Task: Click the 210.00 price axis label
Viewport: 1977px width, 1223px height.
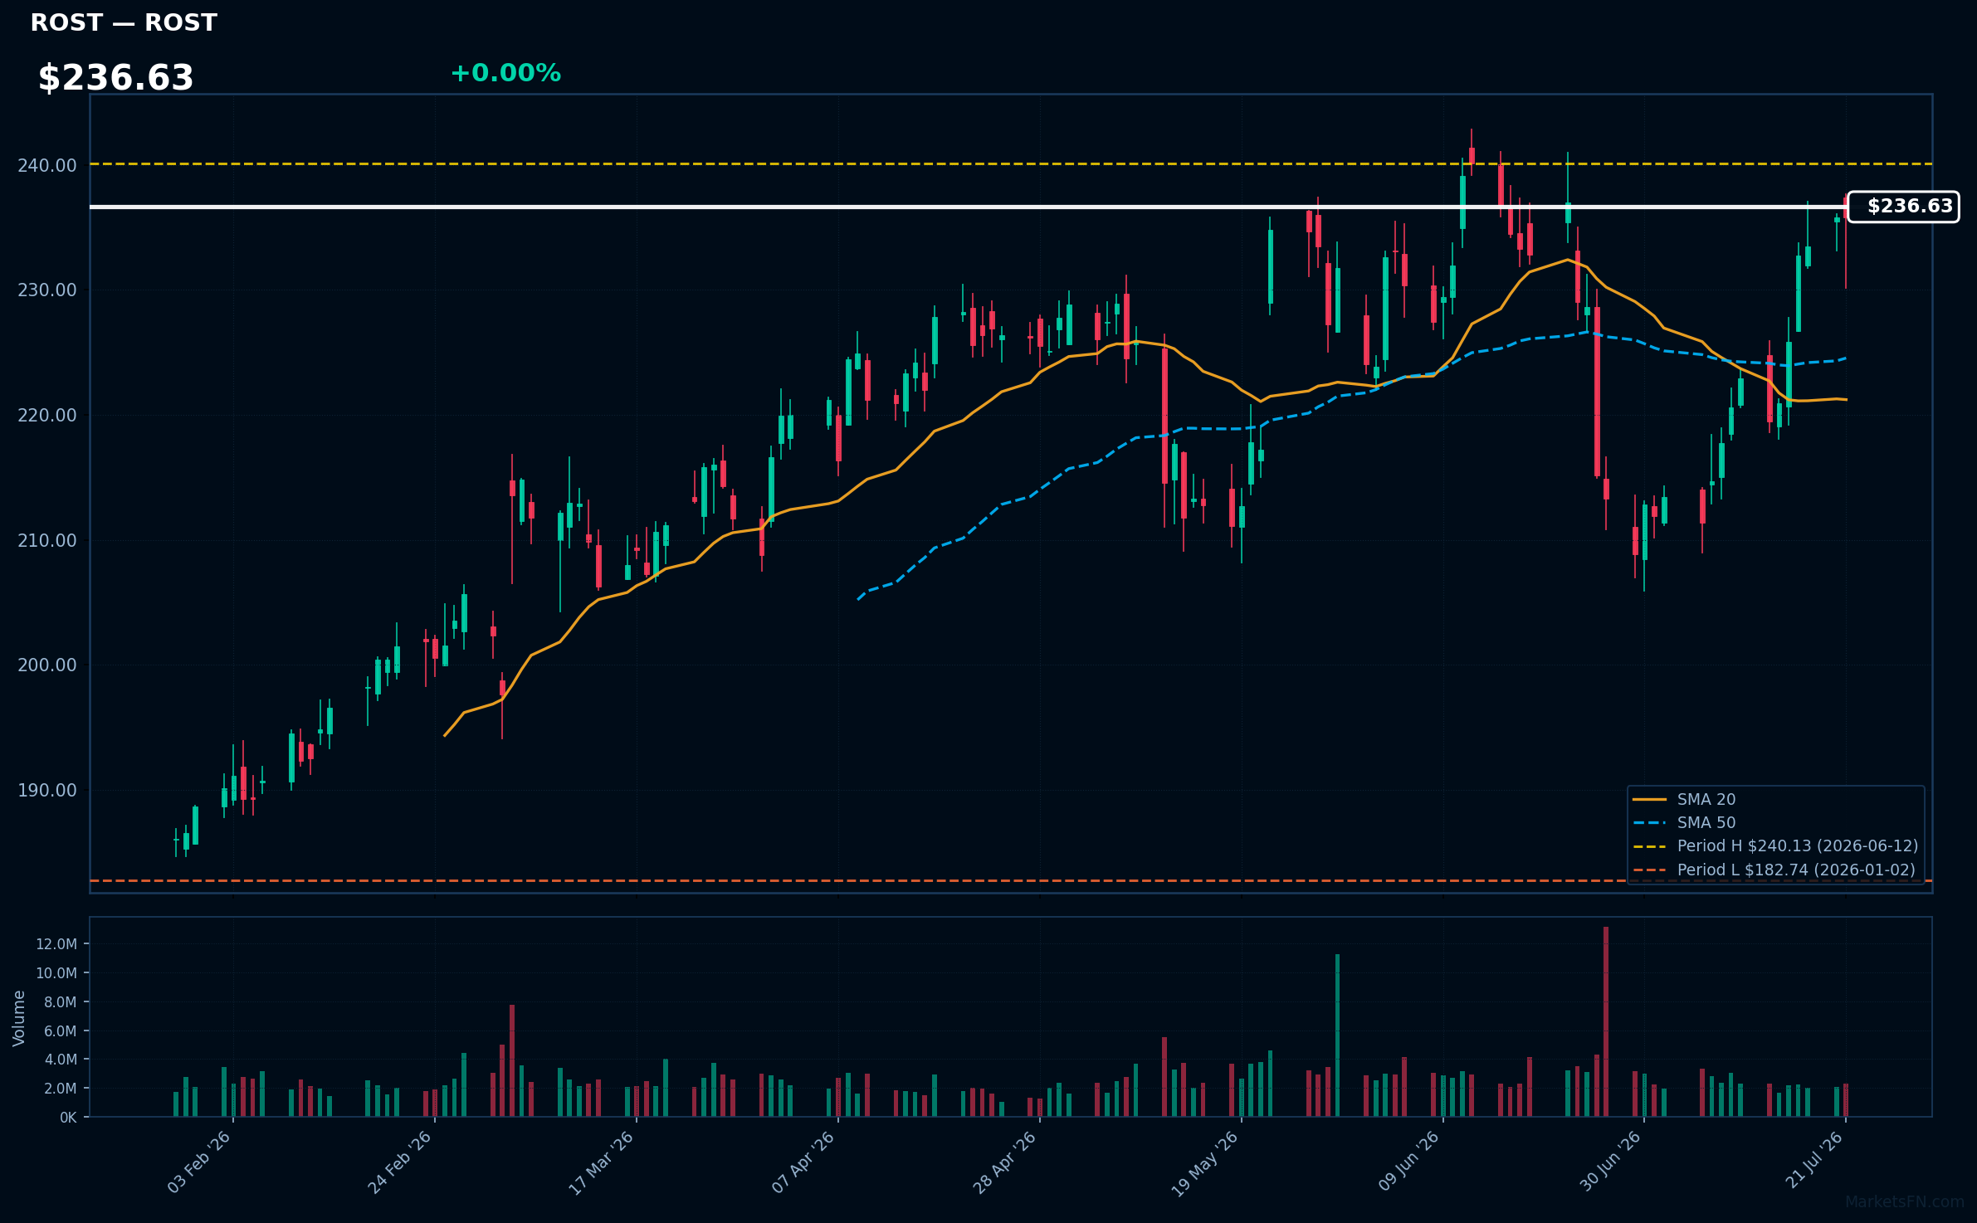Action: coord(47,540)
